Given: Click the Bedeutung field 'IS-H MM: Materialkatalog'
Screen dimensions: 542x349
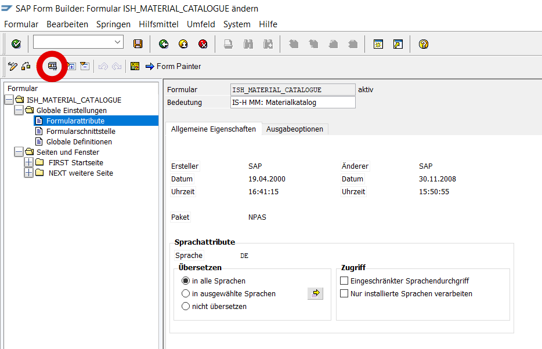Looking at the screenshot, I should (293, 103).
